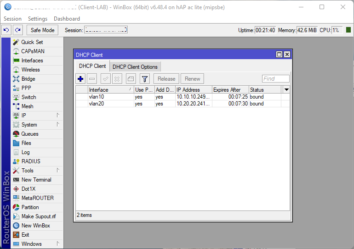Open the Mesh menu
Image resolution: width=354 pixels, height=249 pixels.
[x=37, y=106]
